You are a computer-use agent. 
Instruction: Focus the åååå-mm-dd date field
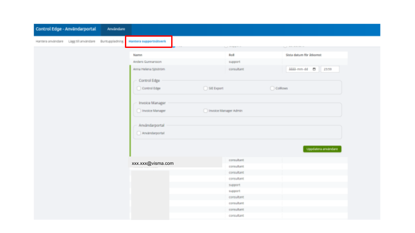(x=303, y=69)
